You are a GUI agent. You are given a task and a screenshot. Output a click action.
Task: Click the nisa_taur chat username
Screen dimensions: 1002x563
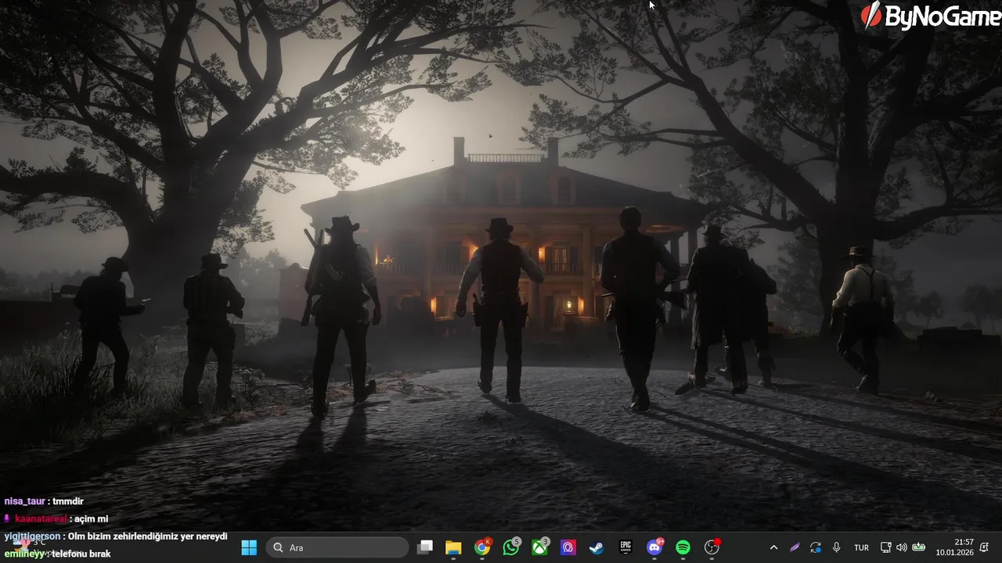[x=24, y=501]
